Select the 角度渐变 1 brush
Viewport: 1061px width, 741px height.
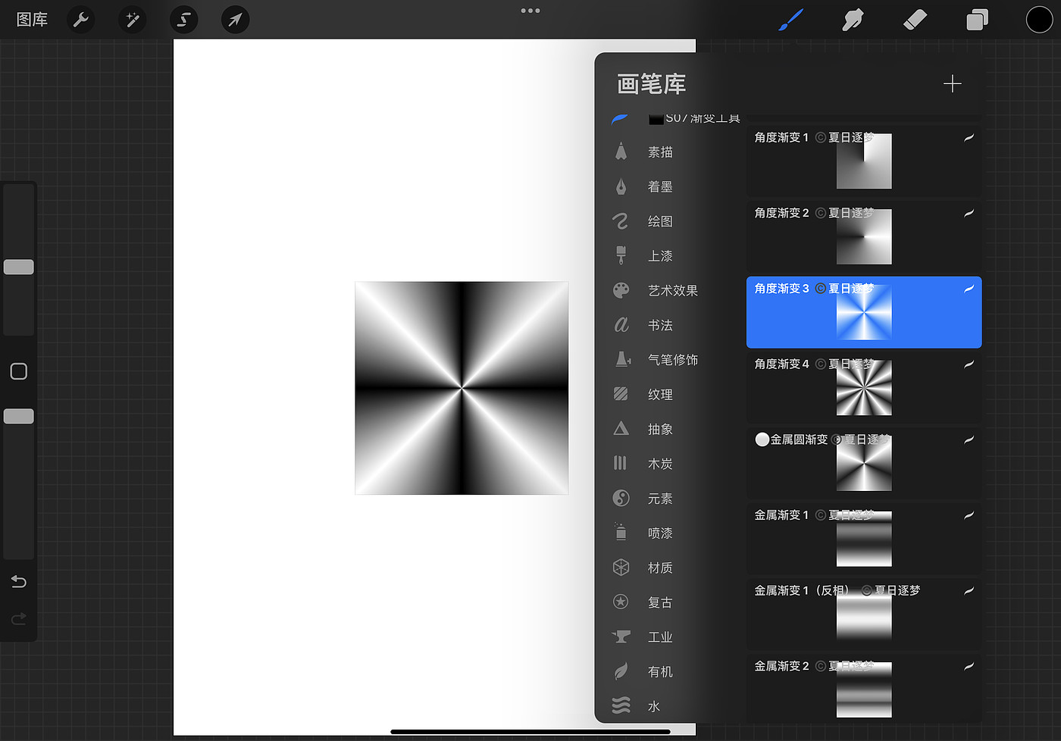[x=864, y=161]
